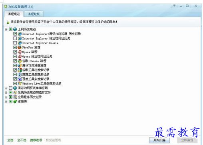Maximize the 360垃圾清理 window

187,6
